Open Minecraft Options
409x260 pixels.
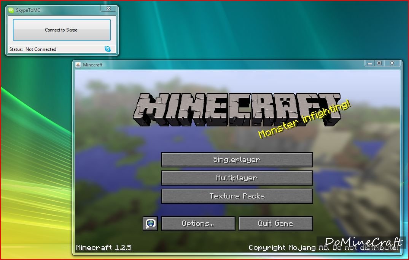(198, 223)
